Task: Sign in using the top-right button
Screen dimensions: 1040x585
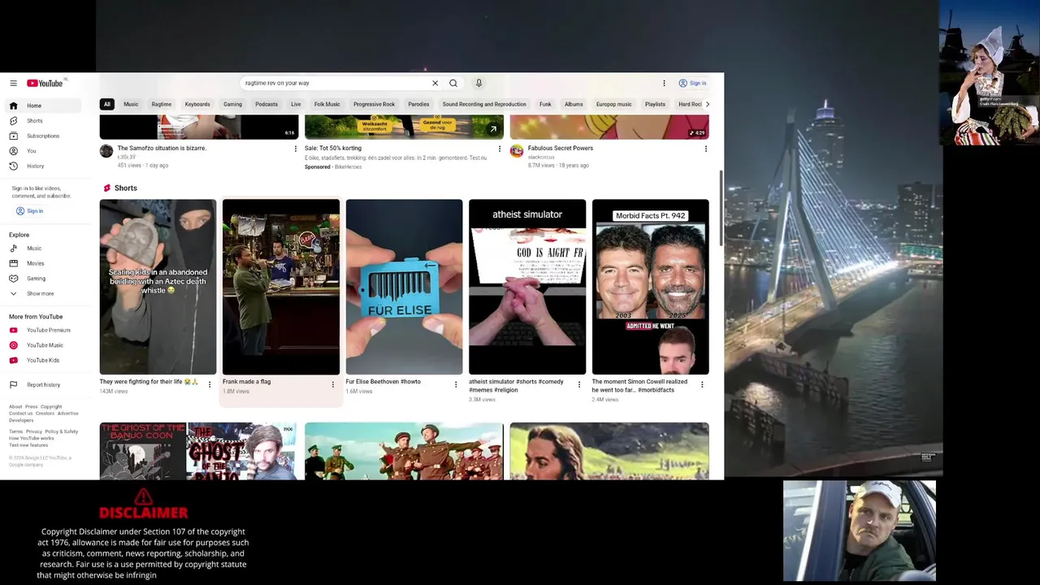Action: [x=693, y=83]
